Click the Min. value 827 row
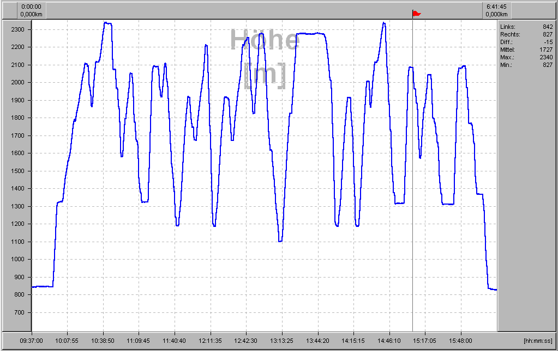Image resolution: width=558 pixels, height=351 pixels. [x=526, y=65]
